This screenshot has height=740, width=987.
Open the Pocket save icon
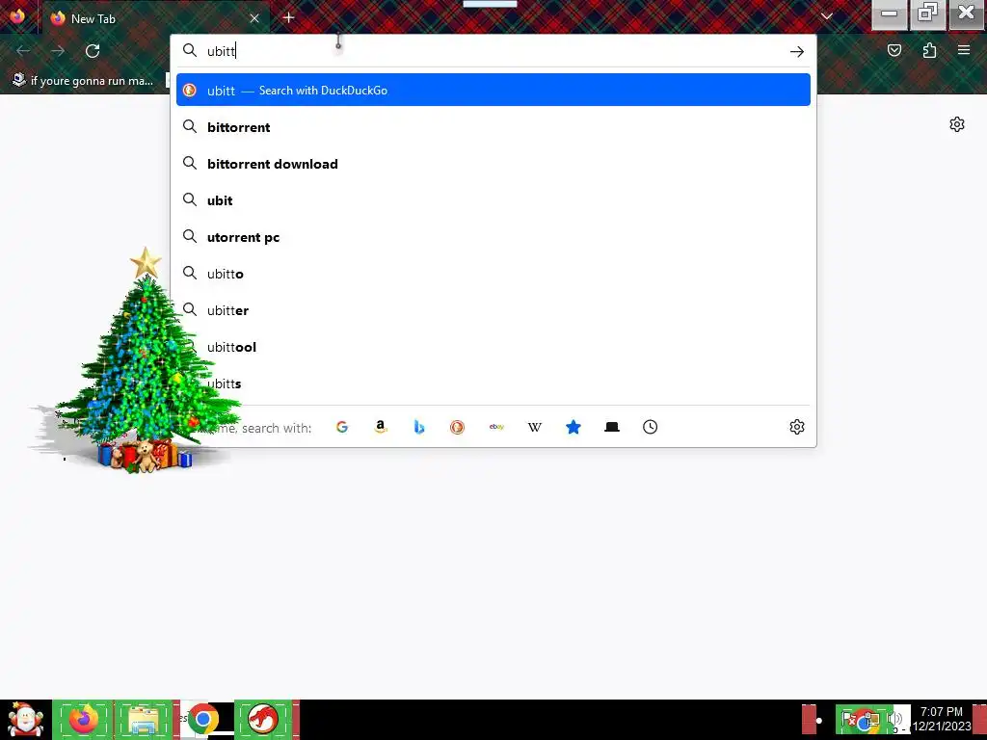(894, 50)
